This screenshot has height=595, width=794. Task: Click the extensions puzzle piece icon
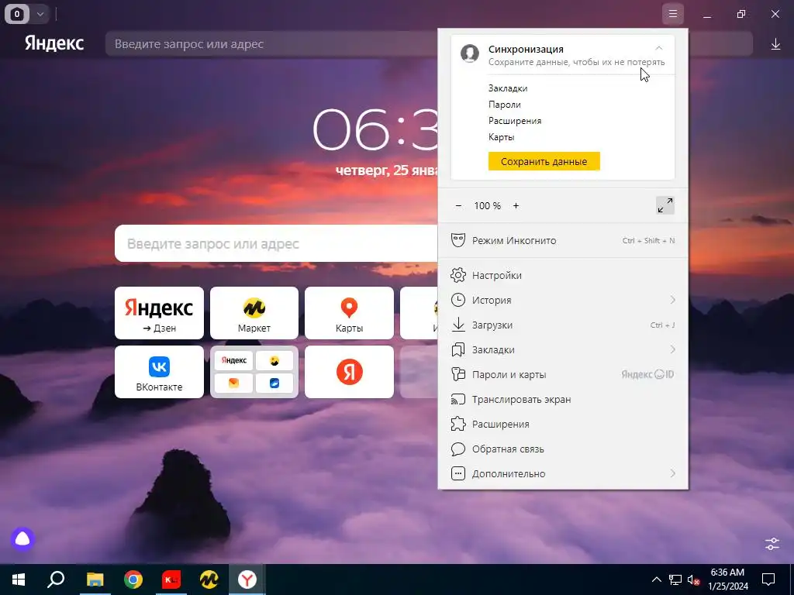click(457, 424)
